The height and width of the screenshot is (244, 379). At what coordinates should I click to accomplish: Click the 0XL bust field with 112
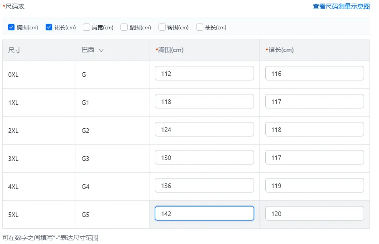click(x=204, y=74)
